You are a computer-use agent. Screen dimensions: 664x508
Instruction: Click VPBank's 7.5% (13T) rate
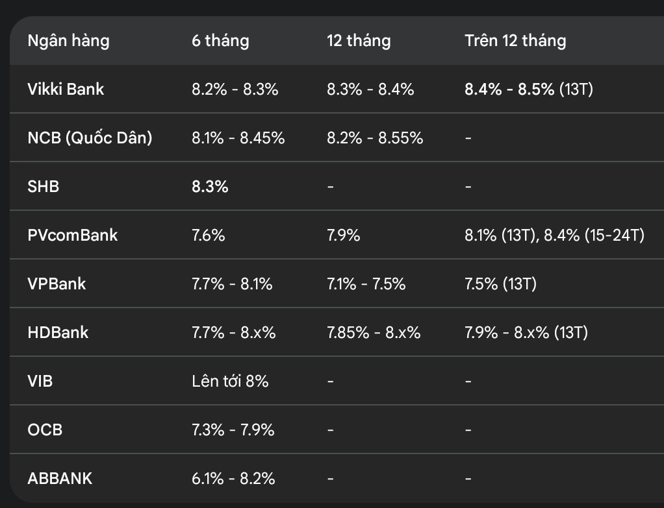[x=500, y=284]
